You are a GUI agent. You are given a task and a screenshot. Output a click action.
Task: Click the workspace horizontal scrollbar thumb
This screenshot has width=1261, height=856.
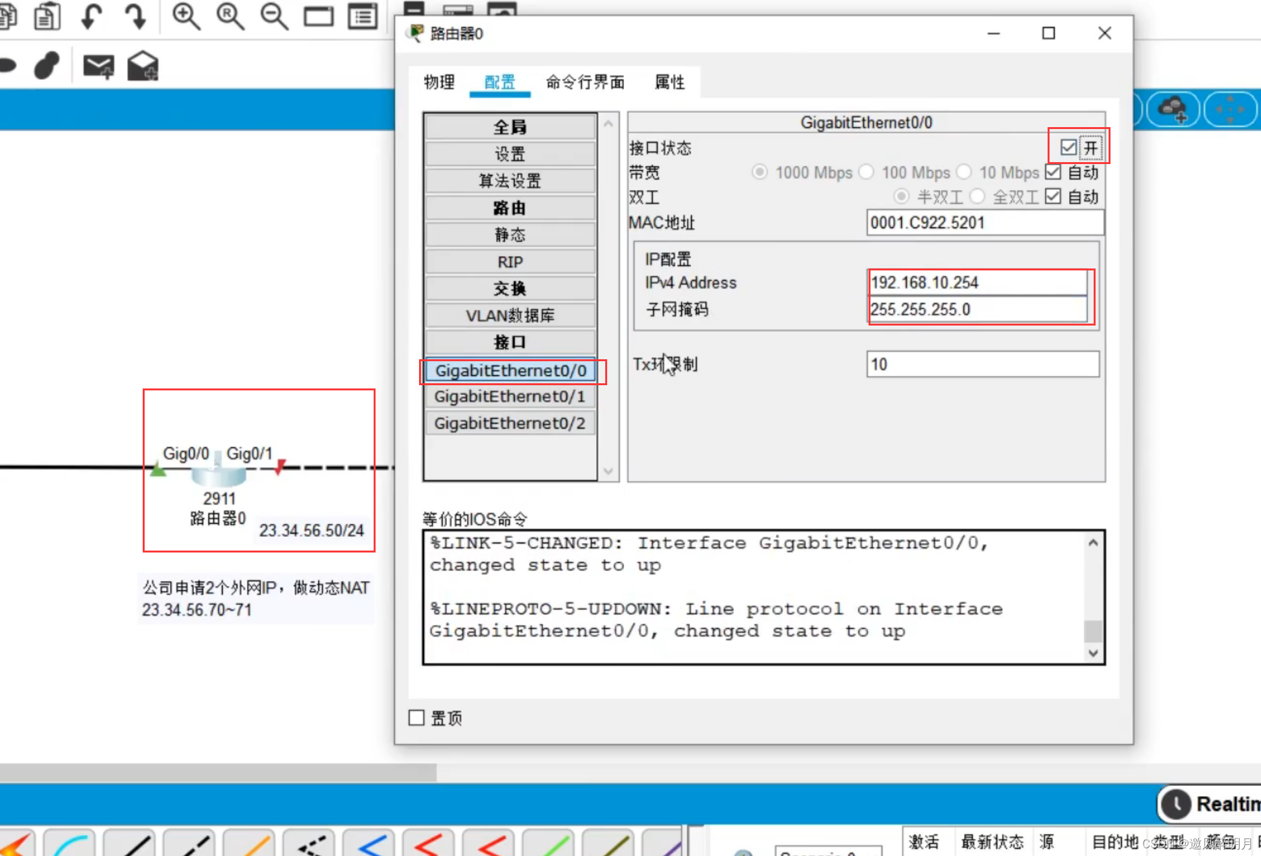(218, 772)
